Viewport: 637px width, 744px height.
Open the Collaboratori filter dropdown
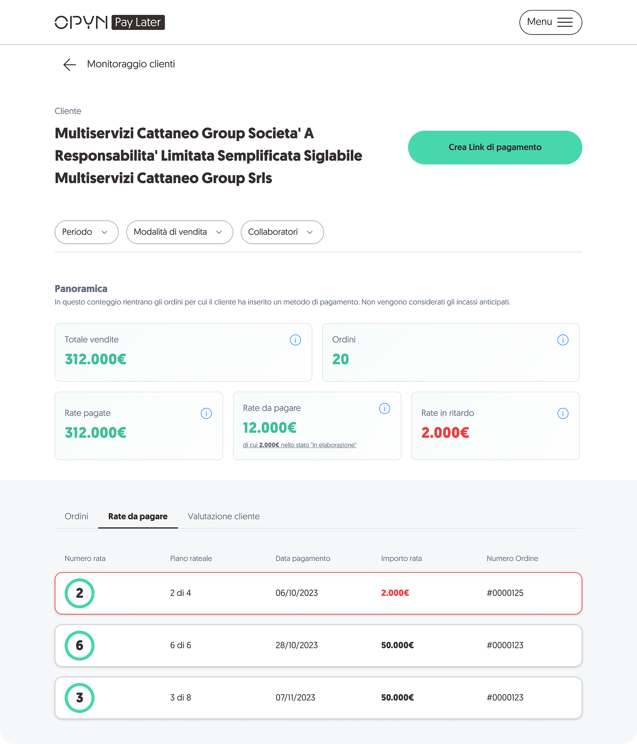point(282,232)
